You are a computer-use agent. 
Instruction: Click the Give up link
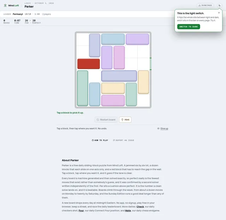(x=164, y=129)
